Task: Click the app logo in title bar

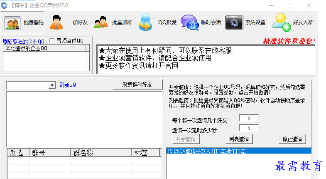Action: tap(4, 5)
